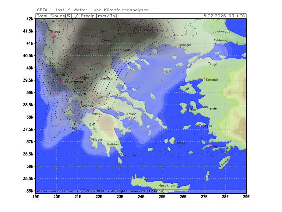Click the mm/3h unit box
This screenshot has height=212, width=282.
[x=107, y=16]
